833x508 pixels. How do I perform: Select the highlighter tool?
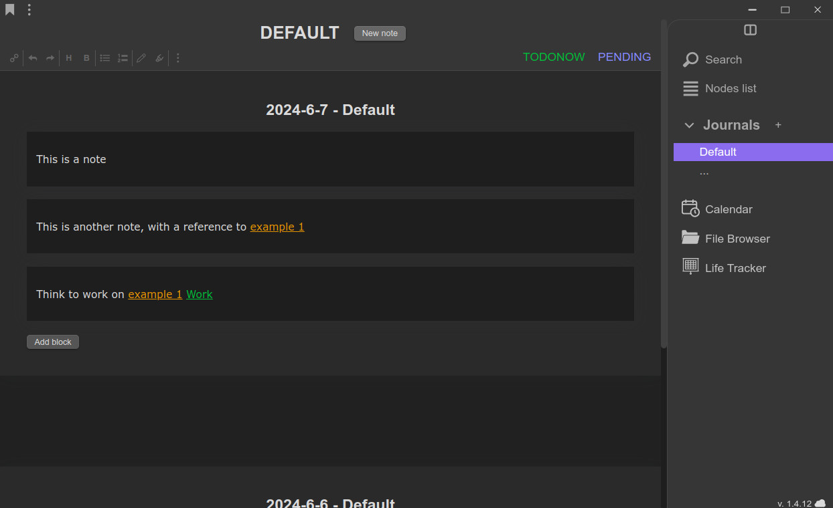(159, 58)
